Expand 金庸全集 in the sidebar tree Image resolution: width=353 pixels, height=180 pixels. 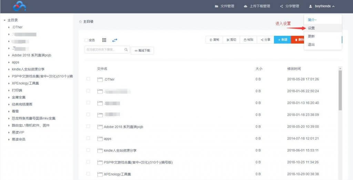click(9, 97)
